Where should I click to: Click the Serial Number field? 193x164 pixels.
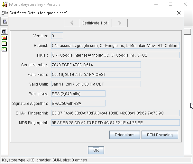pyautogui.click(x=96, y=65)
